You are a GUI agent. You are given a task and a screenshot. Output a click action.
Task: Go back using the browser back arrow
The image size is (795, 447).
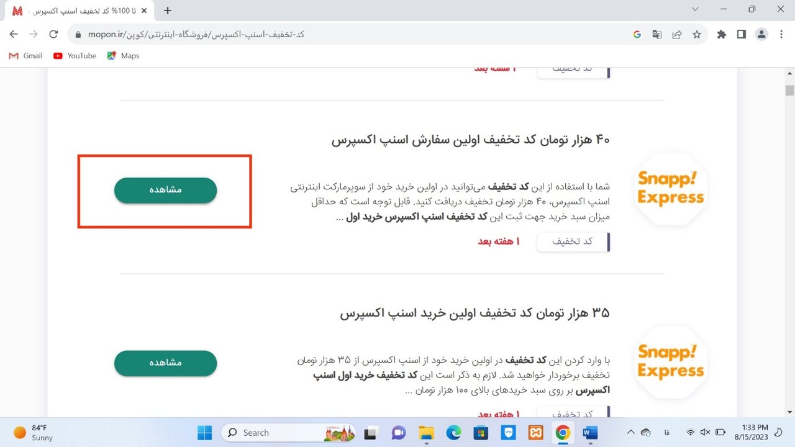(x=14, y=35)
